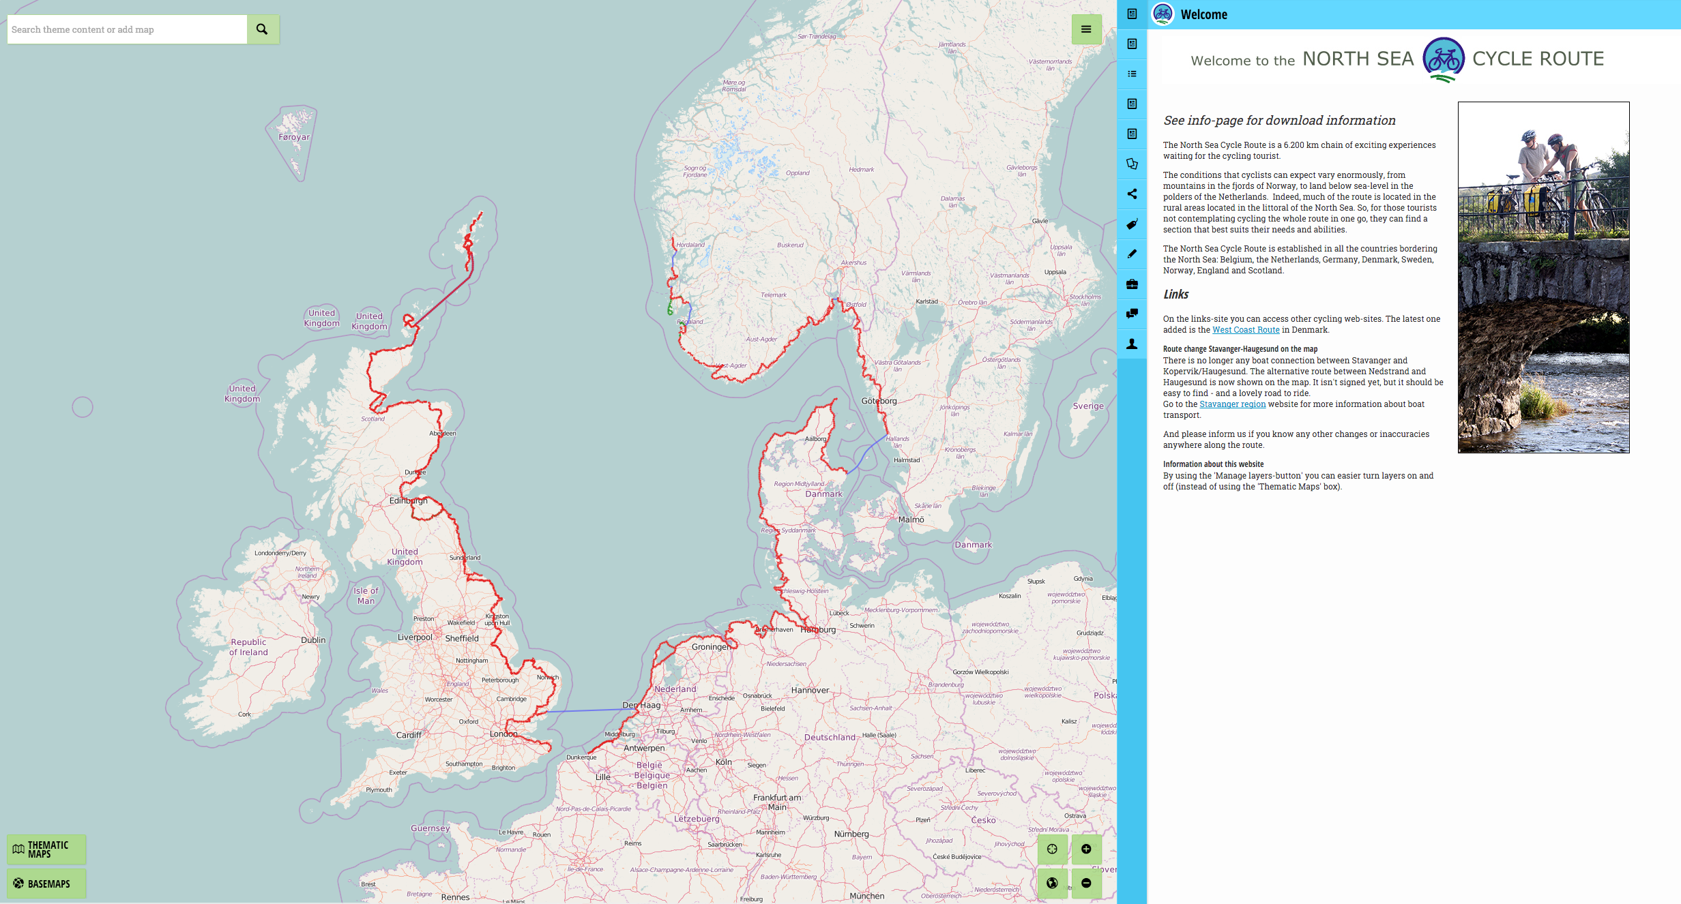
Task: Click the cyclists on bridge photo
Action: point(1543,277)
